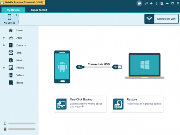The height and width of the screenshot is (135, 180).
Task: Select the Music icon in sidebar
Action: (11, 60)
